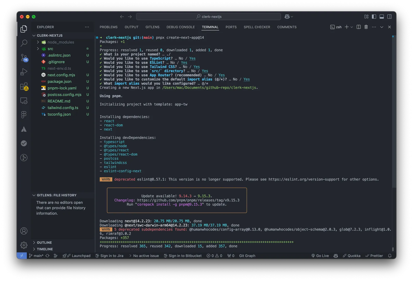This screenshot has height=281, width=413.
Task: Click Launchpad in status bar
Action: tap(76, 256)
